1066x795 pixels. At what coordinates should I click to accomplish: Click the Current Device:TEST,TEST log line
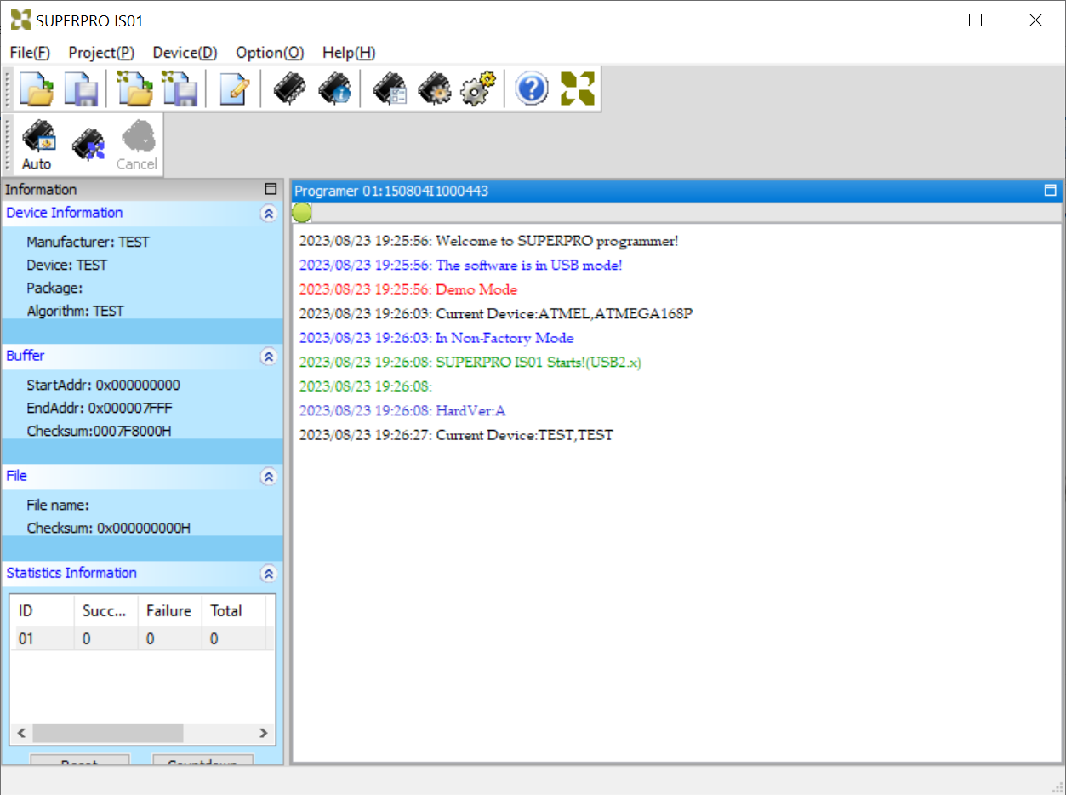click(x=456, y=435)
